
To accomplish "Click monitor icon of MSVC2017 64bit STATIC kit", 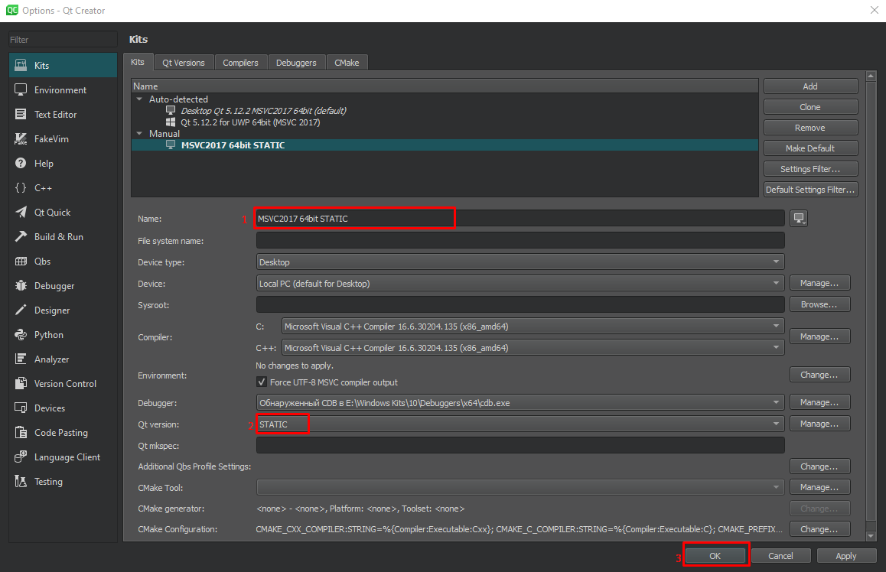I will coord(171,145).
